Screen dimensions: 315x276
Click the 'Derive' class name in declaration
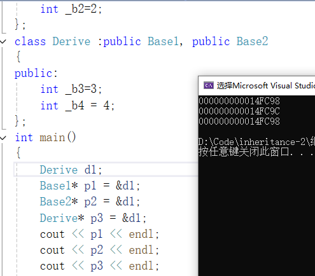tap(71, 41)
